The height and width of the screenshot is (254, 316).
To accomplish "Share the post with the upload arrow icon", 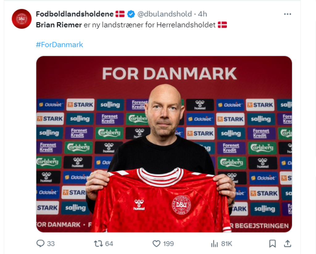I will 288,244.
